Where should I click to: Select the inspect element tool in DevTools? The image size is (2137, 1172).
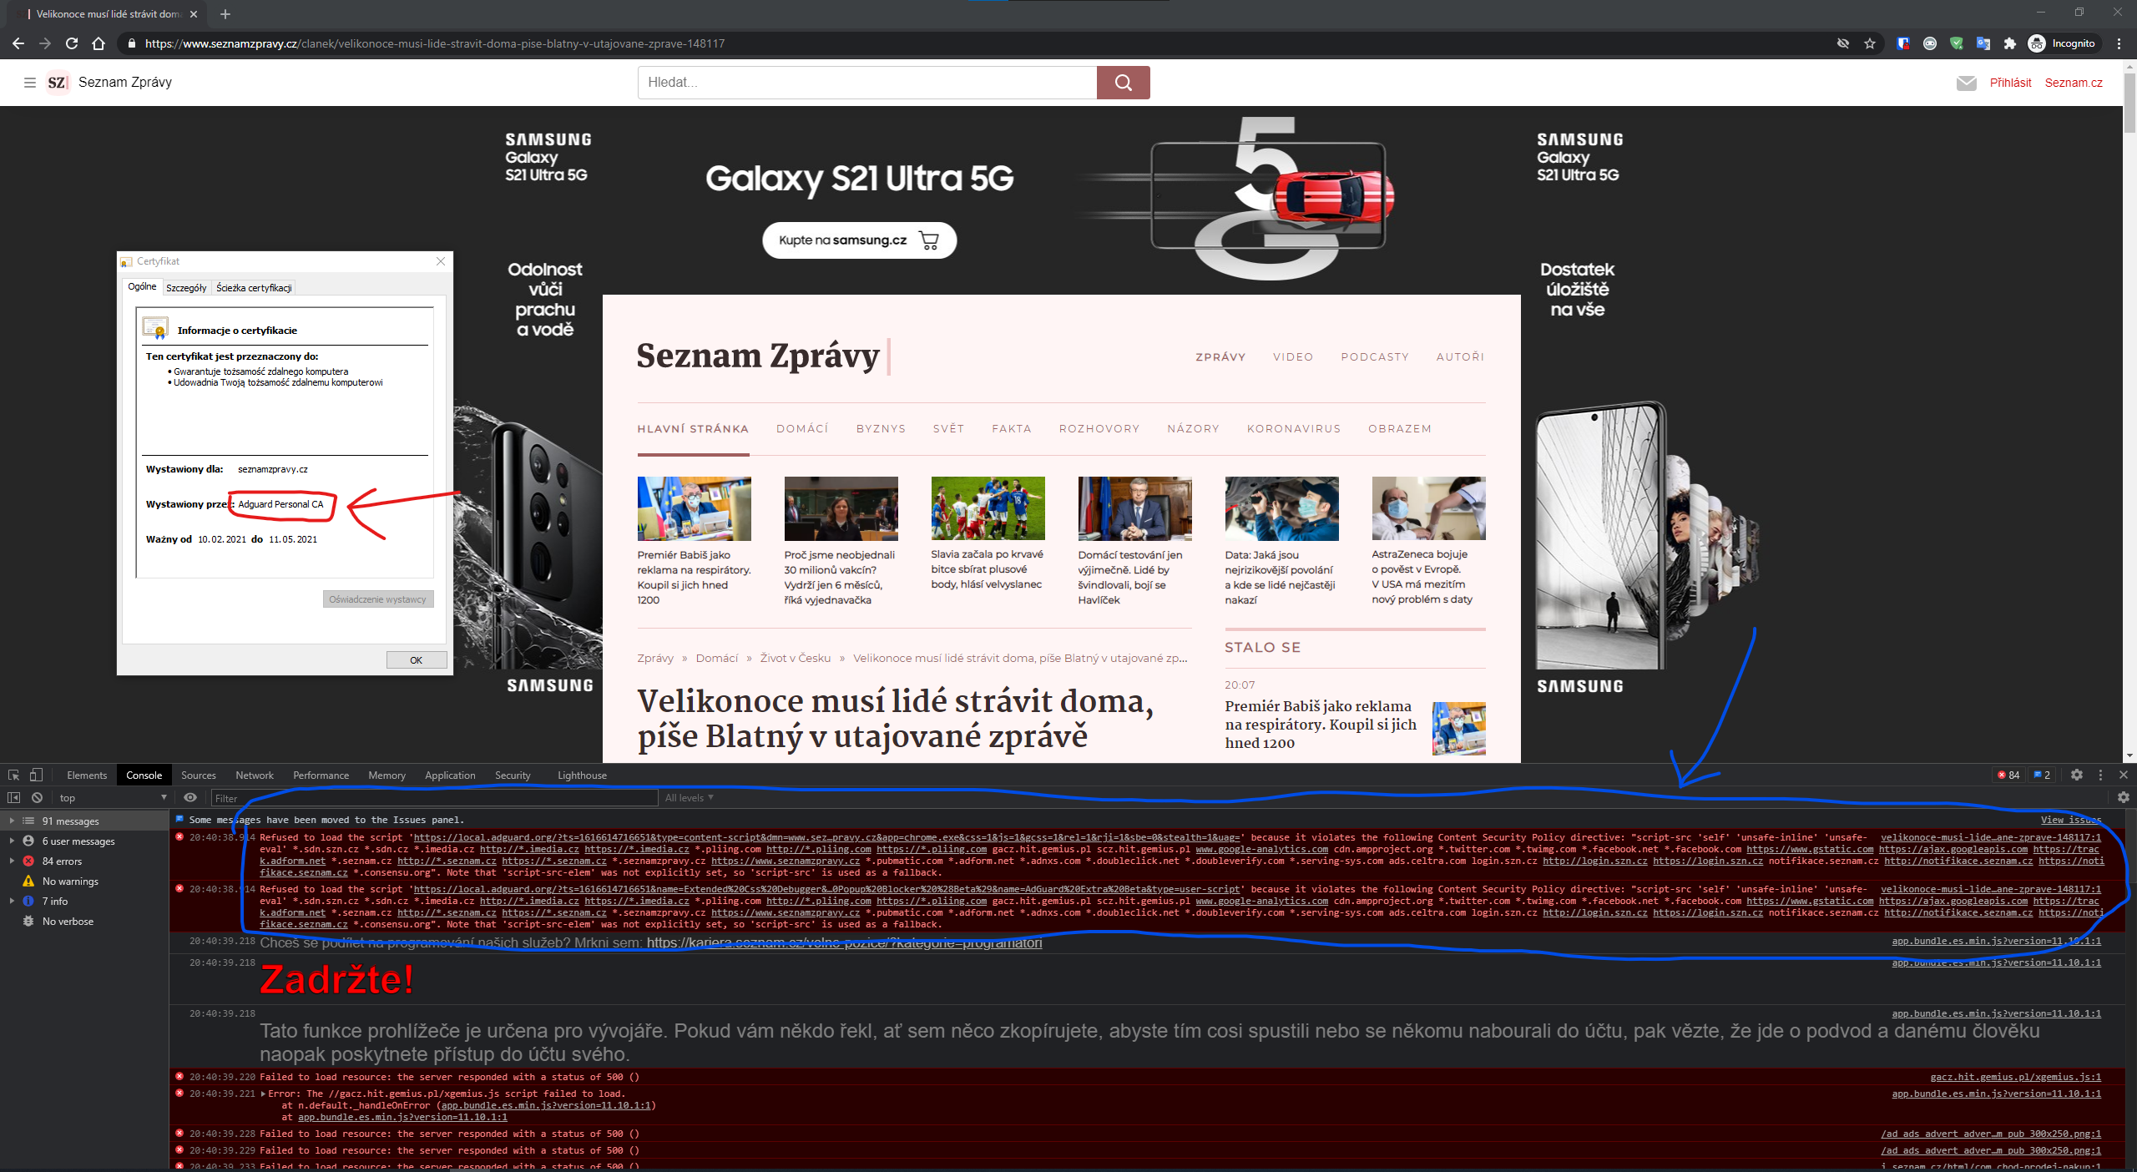coord(13,775)
